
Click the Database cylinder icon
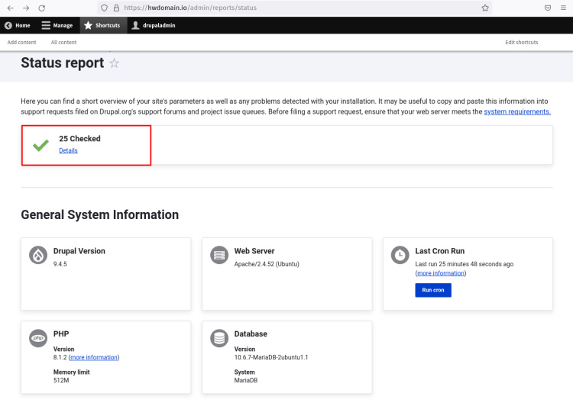pyautogui.click(x=219, y=338)
